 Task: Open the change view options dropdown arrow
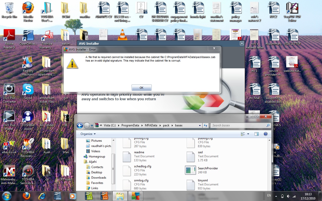point(248,134)
